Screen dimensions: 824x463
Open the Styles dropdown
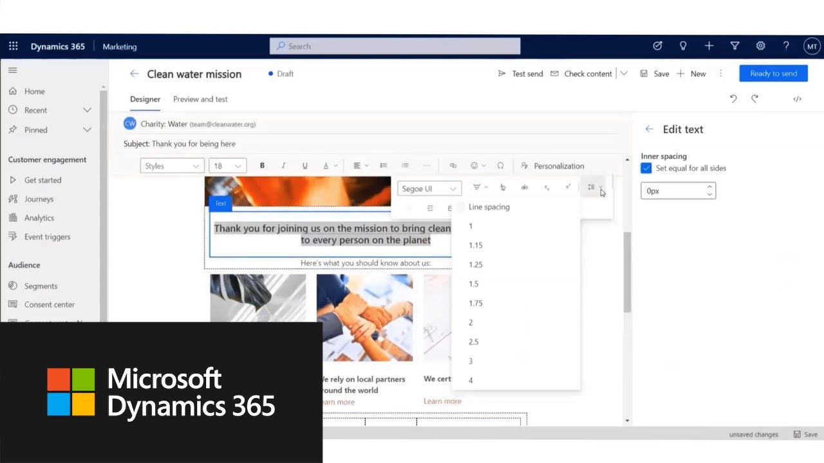click(x=172, y=166)
